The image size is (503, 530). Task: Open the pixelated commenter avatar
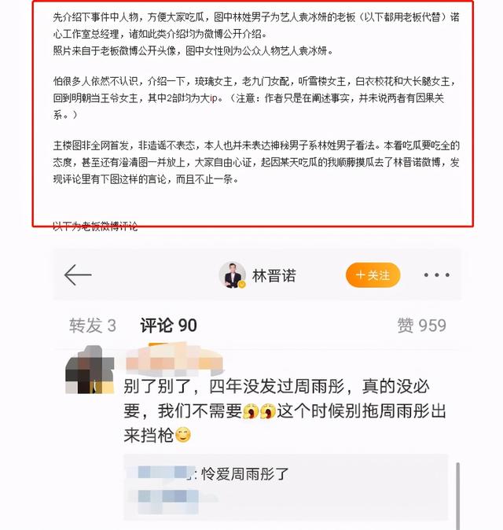[x=90, y=370]
